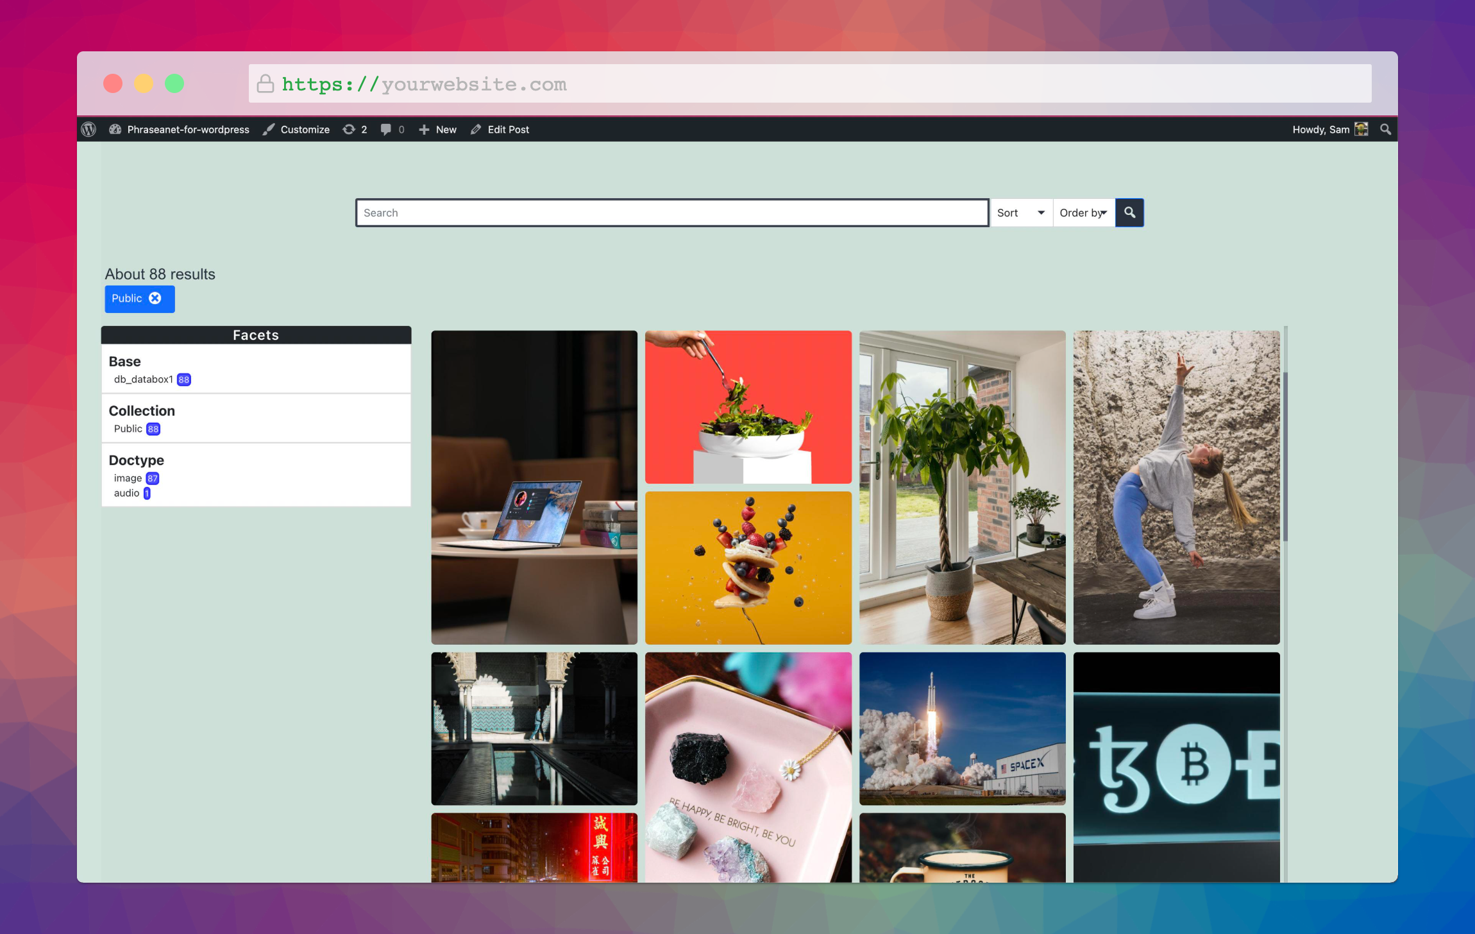Open the laptop on table thumbnail

[534, 488]
